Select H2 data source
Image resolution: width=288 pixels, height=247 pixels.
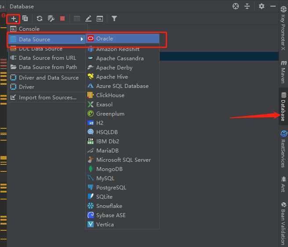[123, 123]
